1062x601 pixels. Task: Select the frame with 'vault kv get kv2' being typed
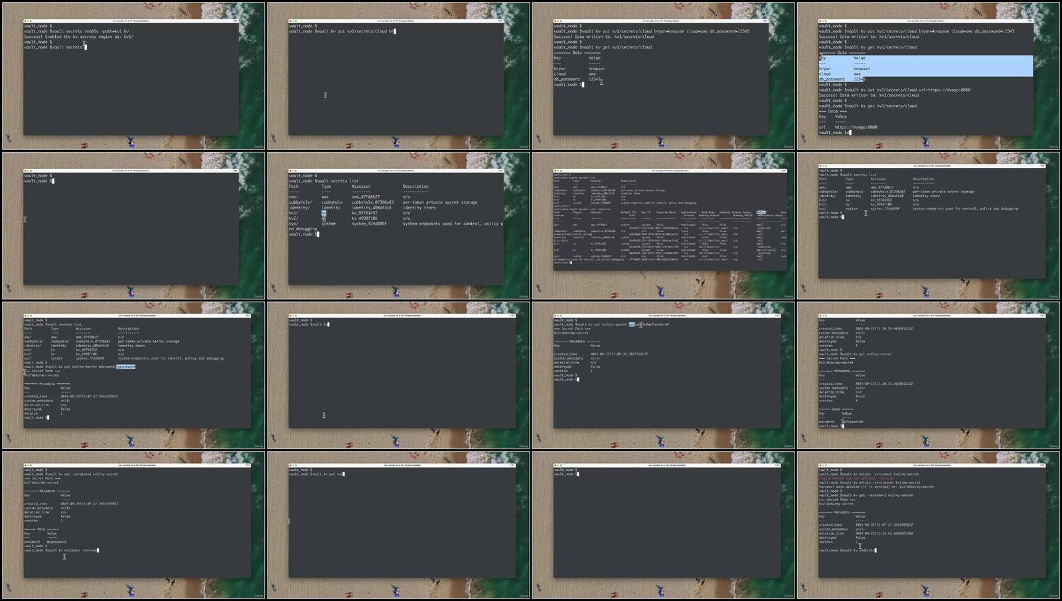click(398, 525)
